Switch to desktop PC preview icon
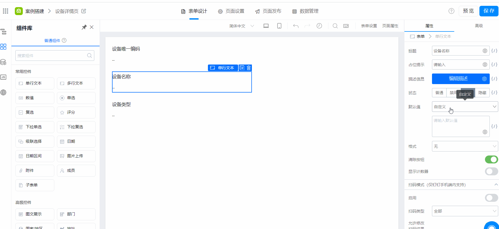 point(266,26)
